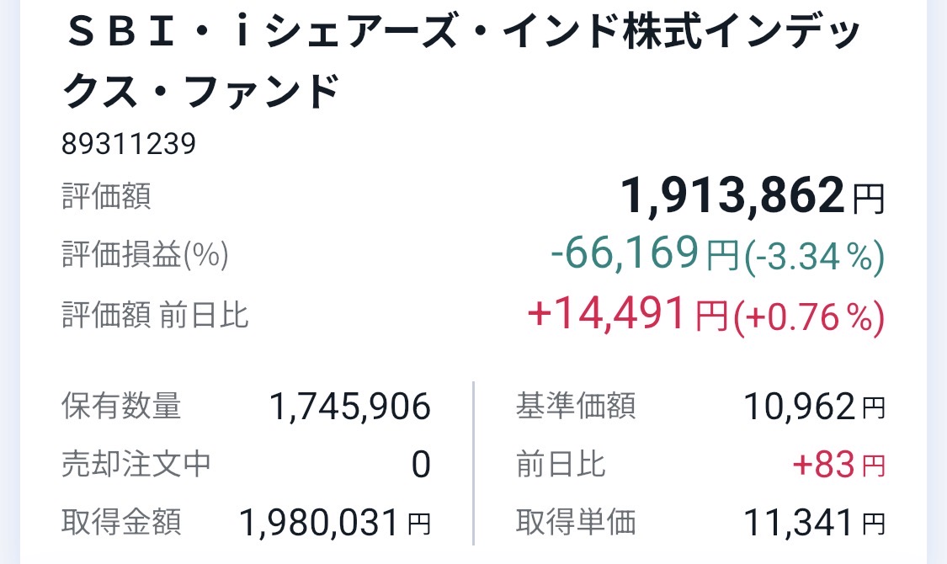Tap the base price change +83円
The image size is (947, 564).
838,465
